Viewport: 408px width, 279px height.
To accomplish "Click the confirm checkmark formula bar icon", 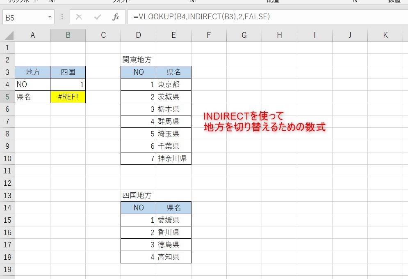I will (98, 17).
